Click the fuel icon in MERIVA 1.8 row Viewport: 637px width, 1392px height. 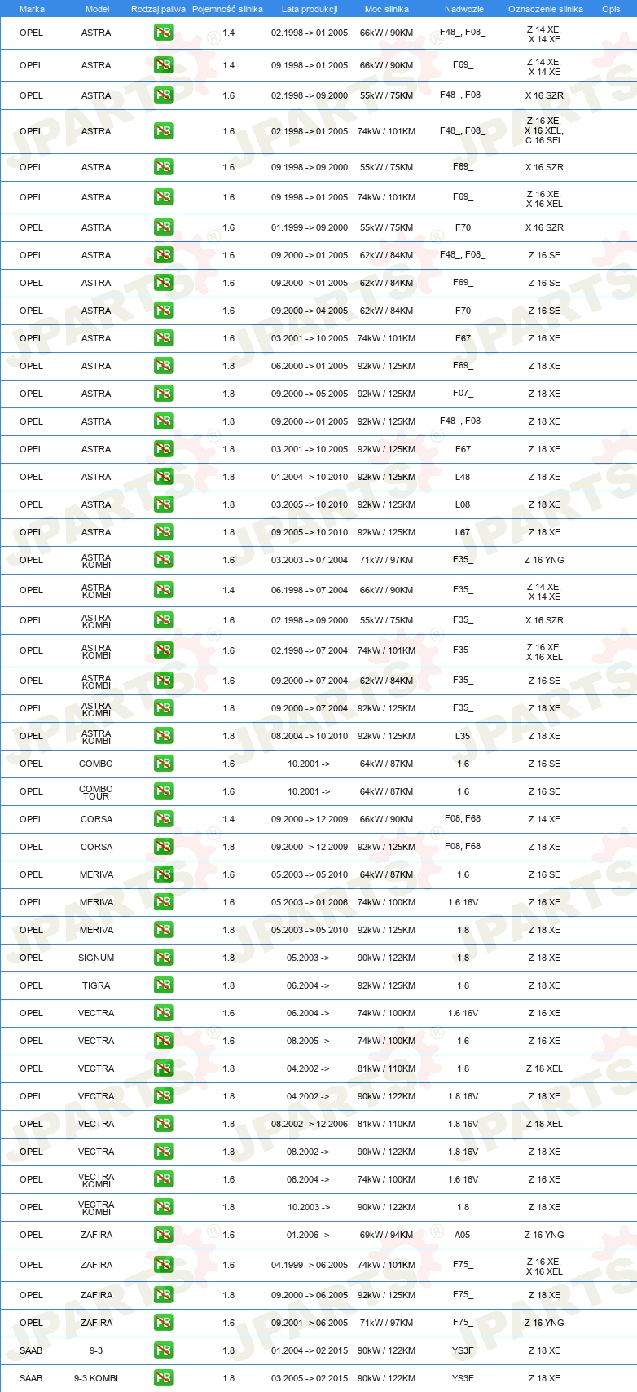click(163, 930)
